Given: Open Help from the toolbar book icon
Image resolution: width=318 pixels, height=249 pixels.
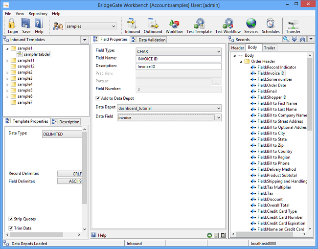Looking at the screenshot, I should [x=39, y=23].
